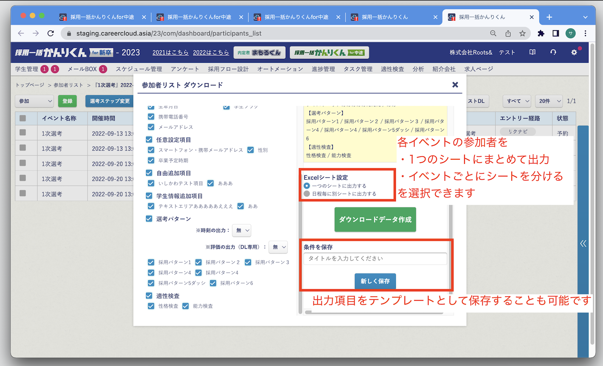
Task: Open the オートメーション menu item
Action: point(280,69)
